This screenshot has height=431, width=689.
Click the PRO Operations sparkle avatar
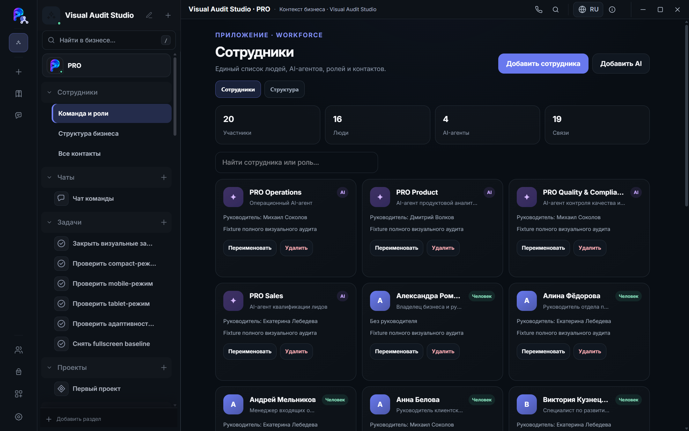(x=233, y=197)
